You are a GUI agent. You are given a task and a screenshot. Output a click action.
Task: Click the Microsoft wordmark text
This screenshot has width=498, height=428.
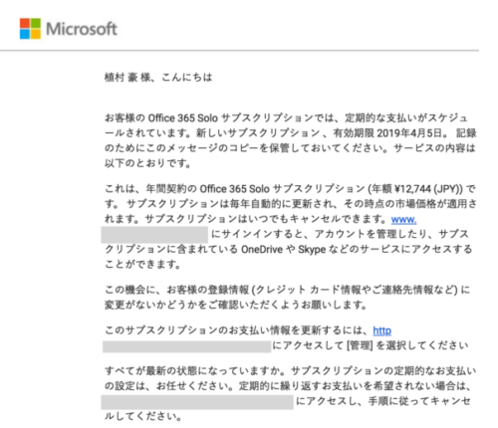click(x=82, y=29)
